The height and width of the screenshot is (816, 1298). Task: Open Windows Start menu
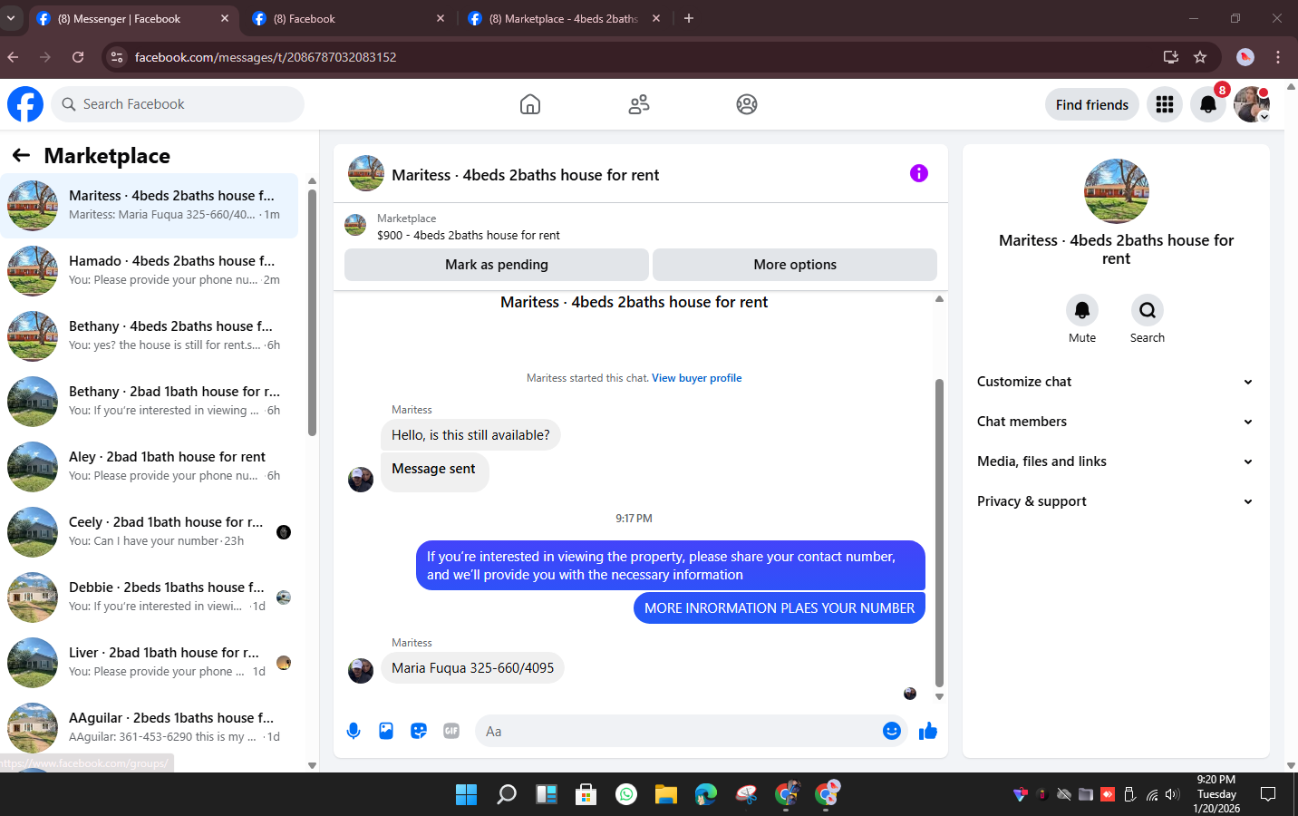pyautogui.click(x=466, y=794)
